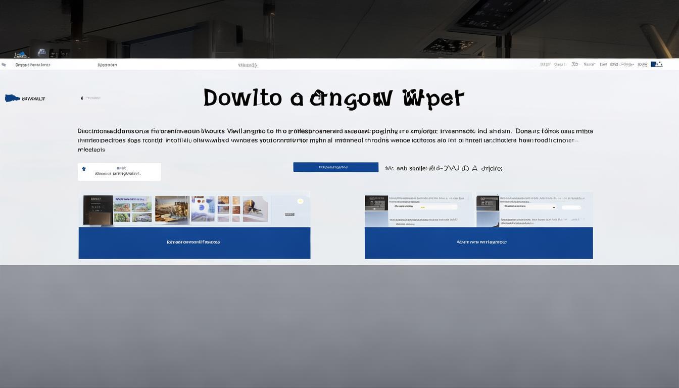Open the landscape photo grid thumbnail
Viewport: 679px width, 388px height.
tap(132, 210)
